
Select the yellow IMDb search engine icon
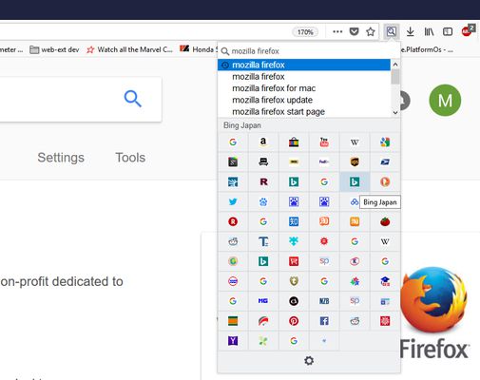294,161
